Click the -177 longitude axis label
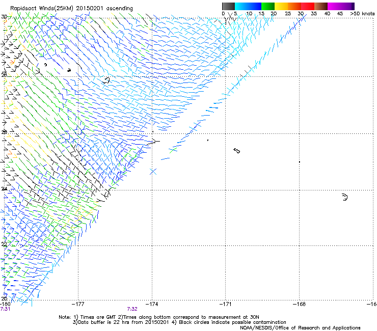The width and height of the screenshot is (377, 331). click(78, 305)
